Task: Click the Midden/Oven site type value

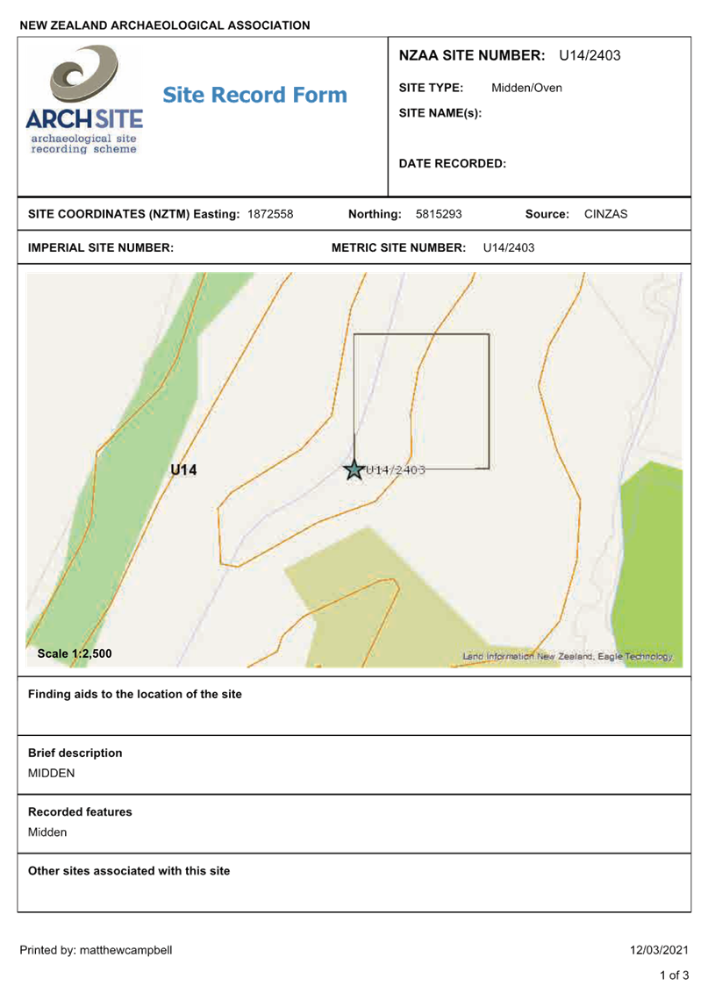Action: [526, 88]
